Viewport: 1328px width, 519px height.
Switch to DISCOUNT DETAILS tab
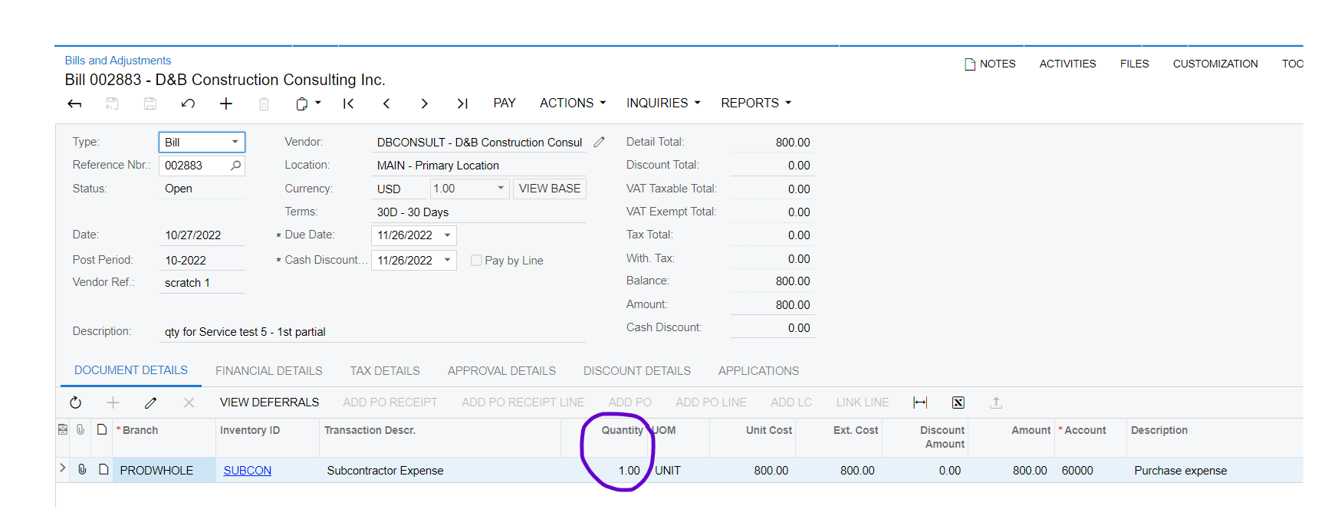point(637,371)
